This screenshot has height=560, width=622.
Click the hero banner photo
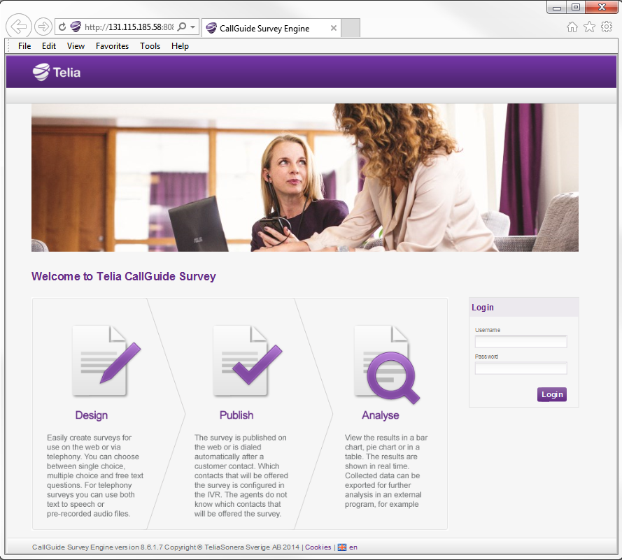[304, 178]
